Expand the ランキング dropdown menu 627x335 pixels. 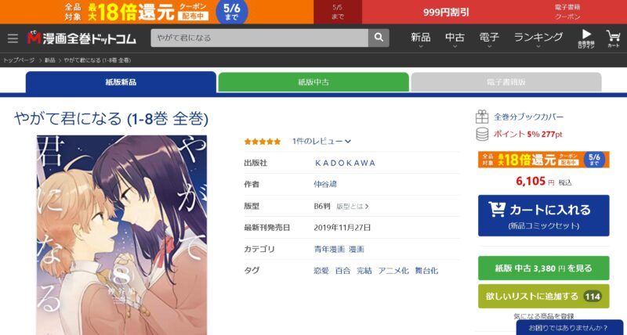tap(538, 40)
